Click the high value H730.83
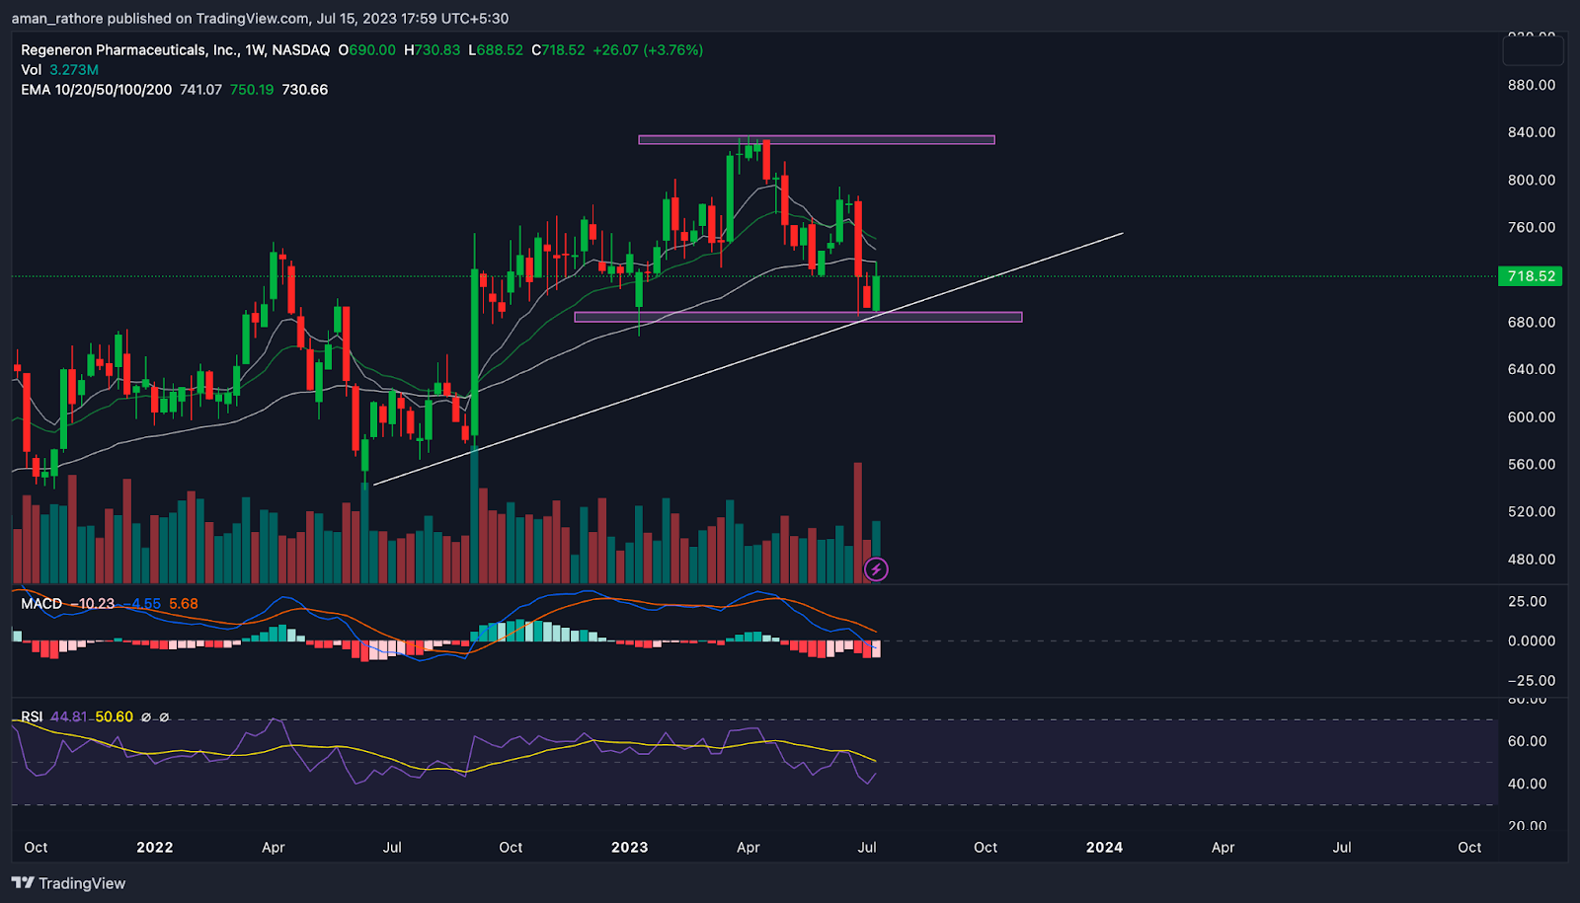 432,50
